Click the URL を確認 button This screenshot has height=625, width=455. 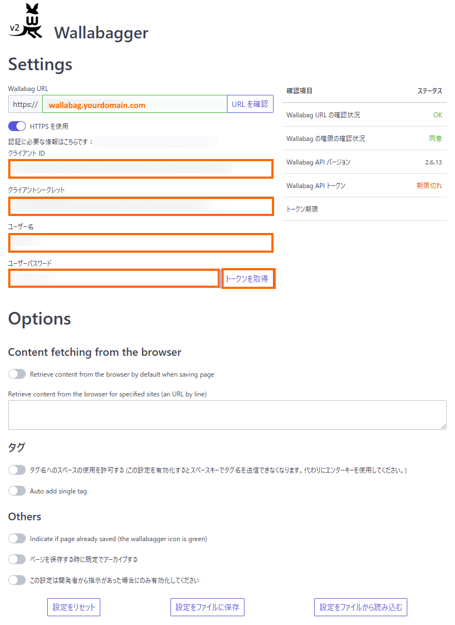coord(250,104)
